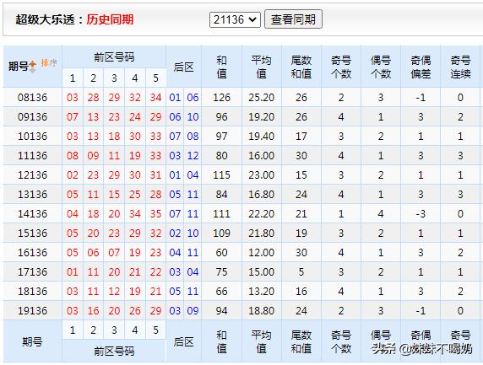Click red number 12 in row 18136
The width and height of the screenshot is (483, 365).
click(x=114, y=291)
